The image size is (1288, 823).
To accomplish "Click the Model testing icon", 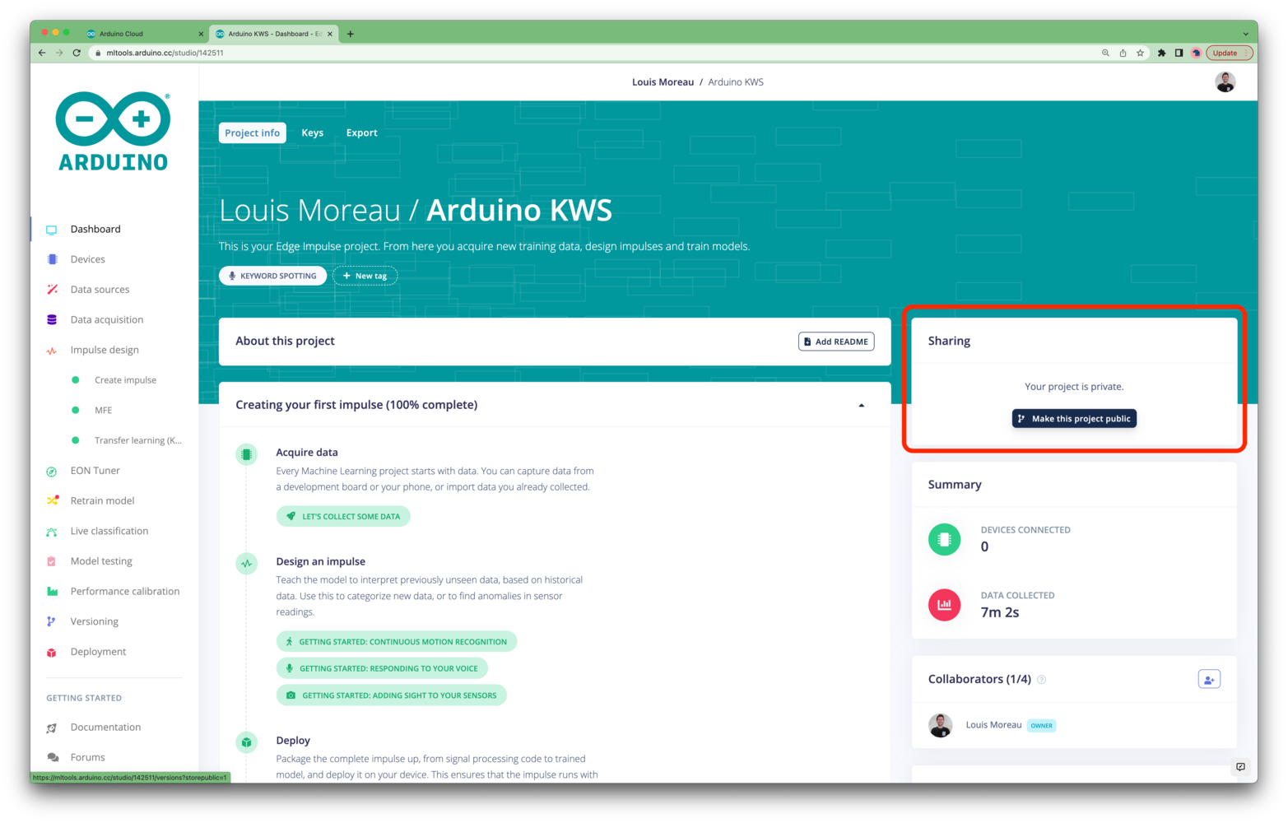I will tap(52, 561).
